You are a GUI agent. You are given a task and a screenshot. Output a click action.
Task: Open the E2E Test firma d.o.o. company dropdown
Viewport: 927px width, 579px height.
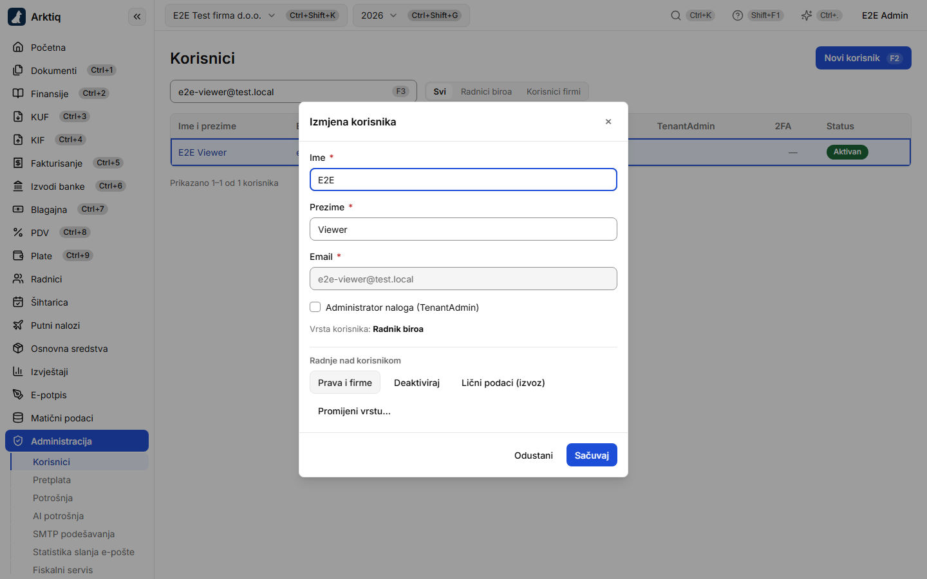(x=256, y=15)
